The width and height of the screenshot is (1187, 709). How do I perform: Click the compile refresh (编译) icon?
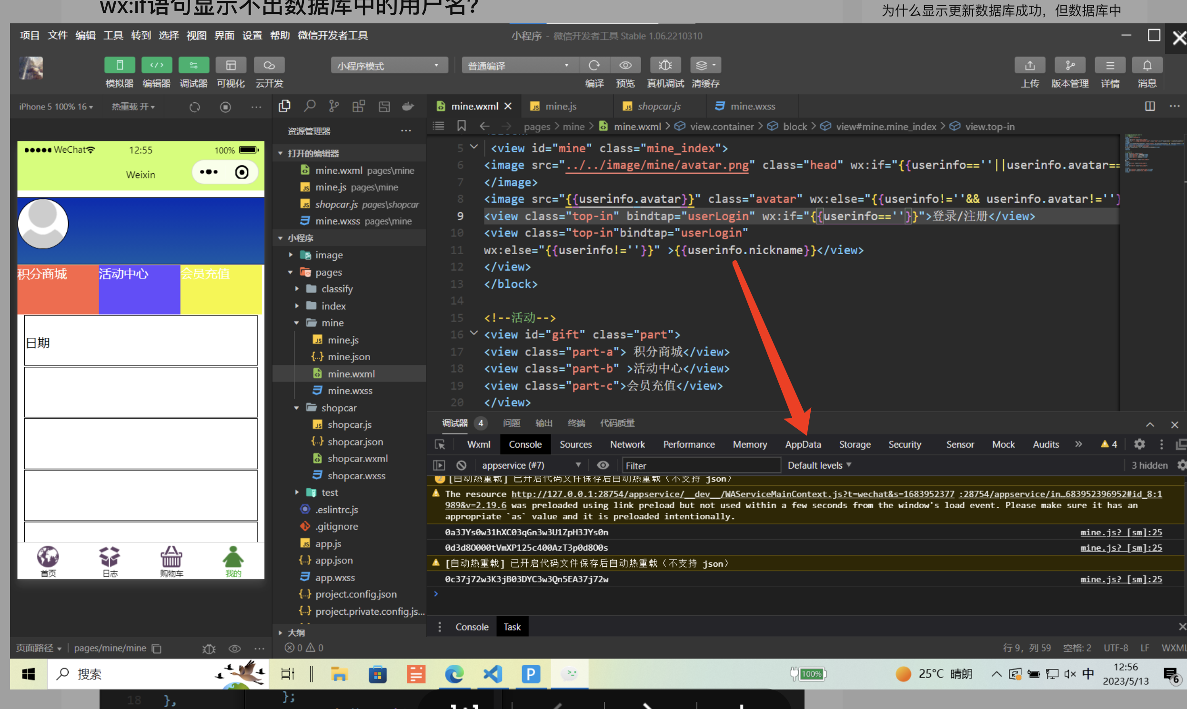click(x=594, y=66)
